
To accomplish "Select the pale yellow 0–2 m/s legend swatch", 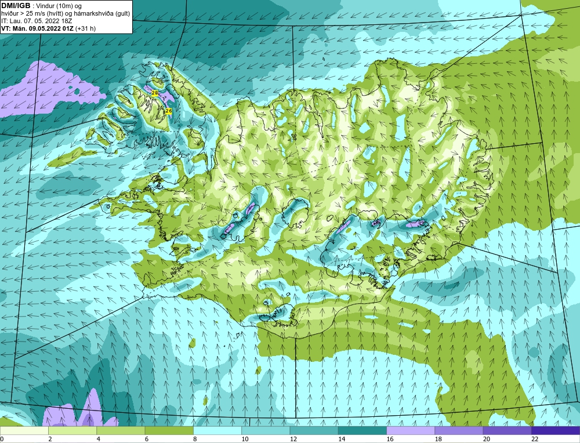I will pos(24,431).
